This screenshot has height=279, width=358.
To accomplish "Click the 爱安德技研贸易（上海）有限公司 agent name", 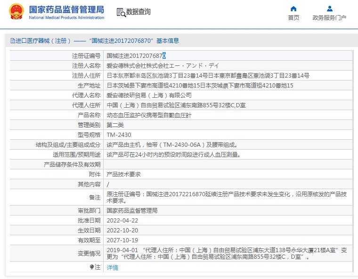I will pos(149,95).
